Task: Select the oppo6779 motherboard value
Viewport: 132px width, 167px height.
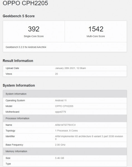Action: [x=60, y=112]
